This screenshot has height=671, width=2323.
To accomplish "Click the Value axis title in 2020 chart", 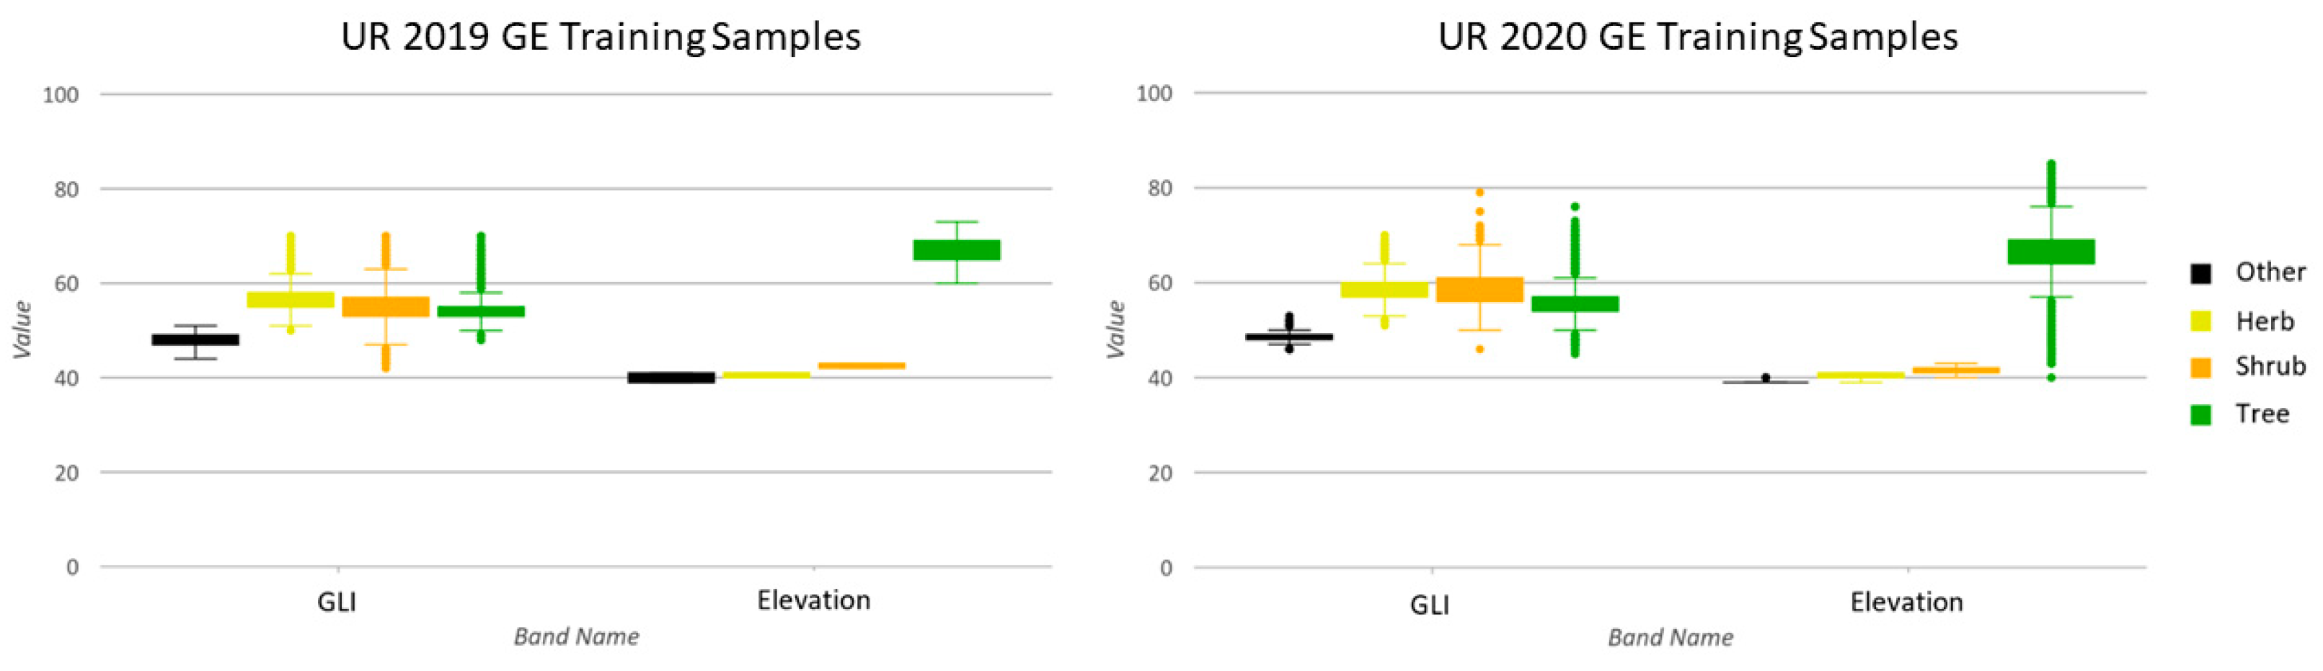I will (1116, 329).
